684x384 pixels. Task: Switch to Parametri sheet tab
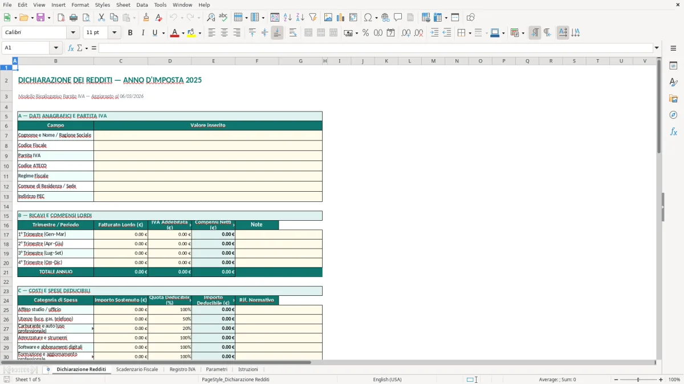coord(217,369)
